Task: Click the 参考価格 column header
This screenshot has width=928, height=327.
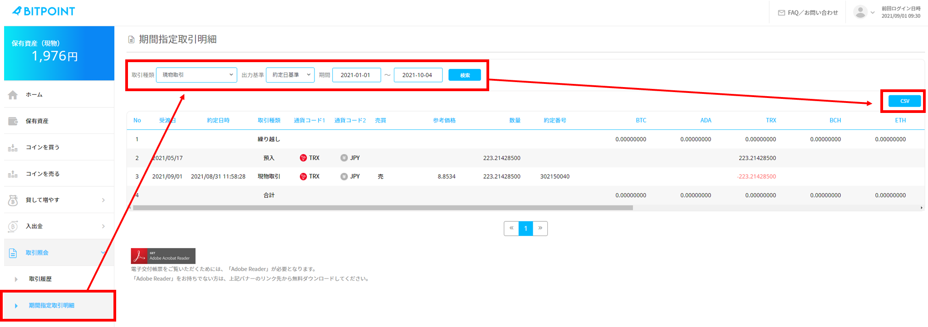Action: click(x=444, y=121)
